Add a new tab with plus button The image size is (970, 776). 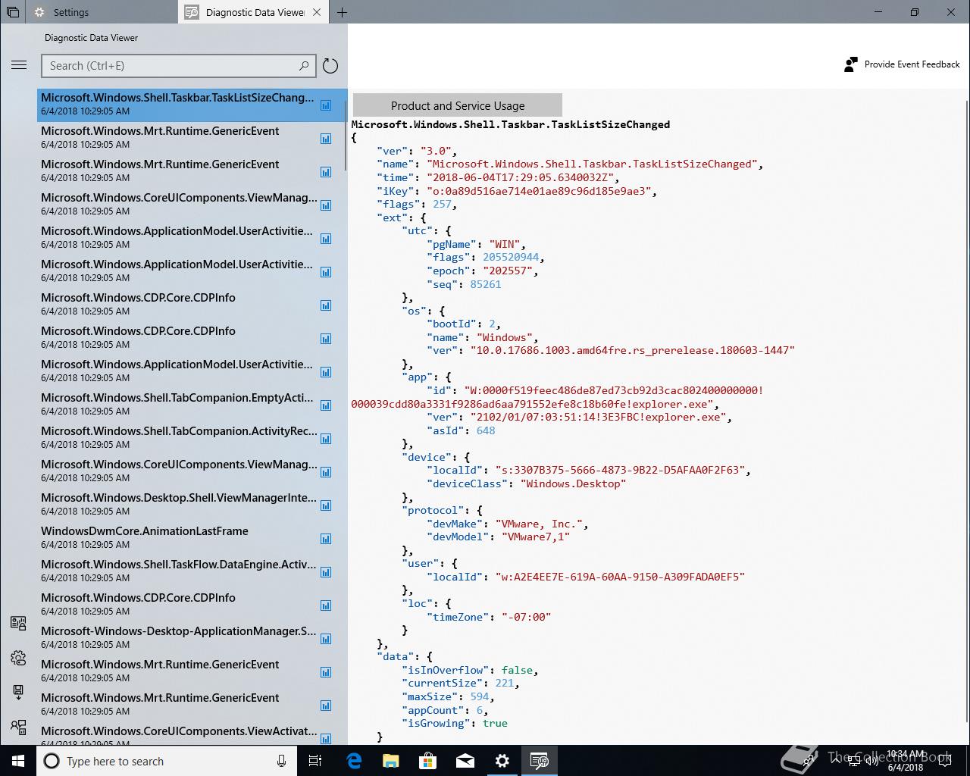pyautogui.click(x=342, y=12)
